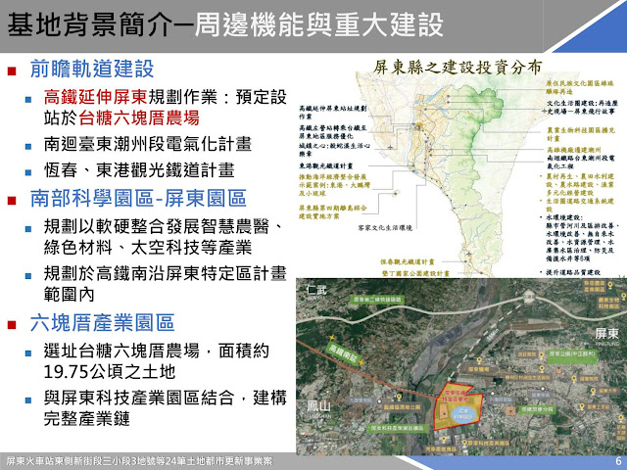The height and width of the screenshot is (470, 627).
Task: Click the line 綠色材料、太空科技等產業
Action: click(148, 248)
